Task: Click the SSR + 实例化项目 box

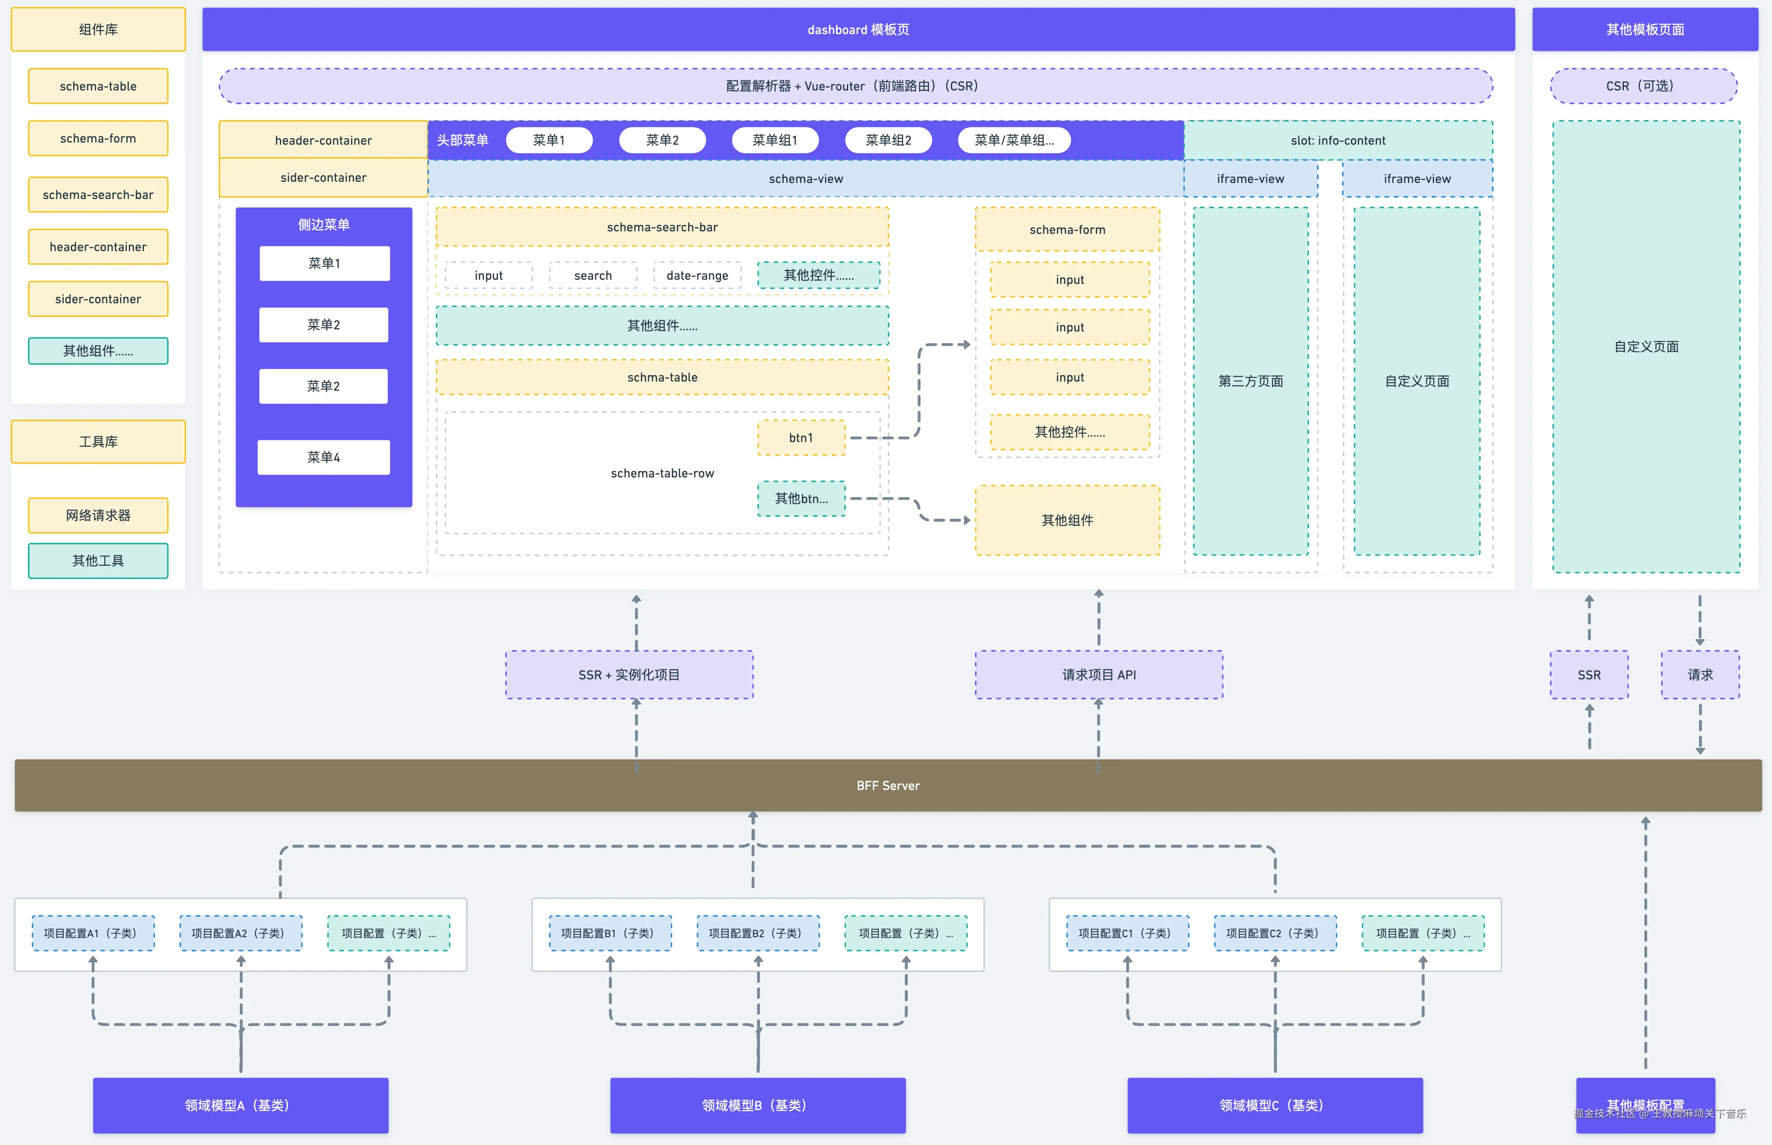Action: click(x=629, y=674)
